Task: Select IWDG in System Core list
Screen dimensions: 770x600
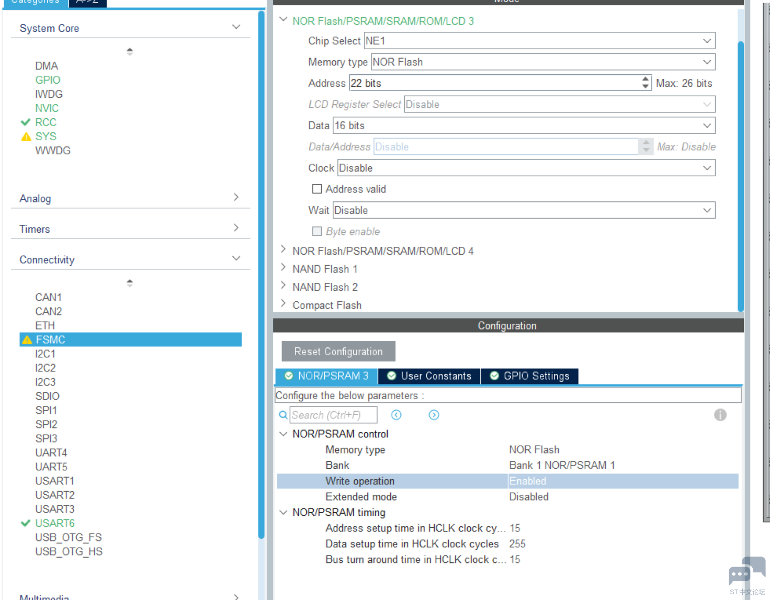Action: (x=49, y=94)
